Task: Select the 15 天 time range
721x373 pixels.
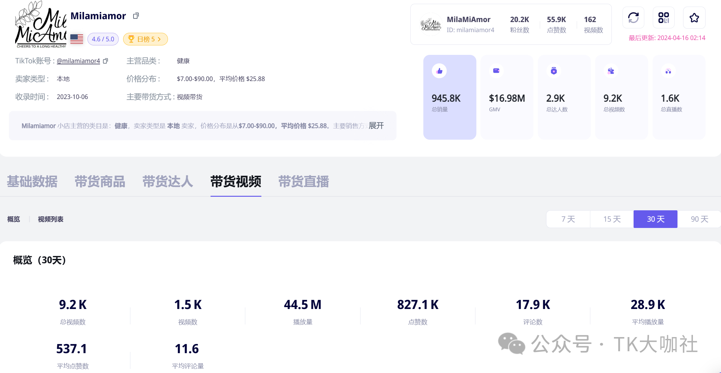Action: click(x=612, y=219)
